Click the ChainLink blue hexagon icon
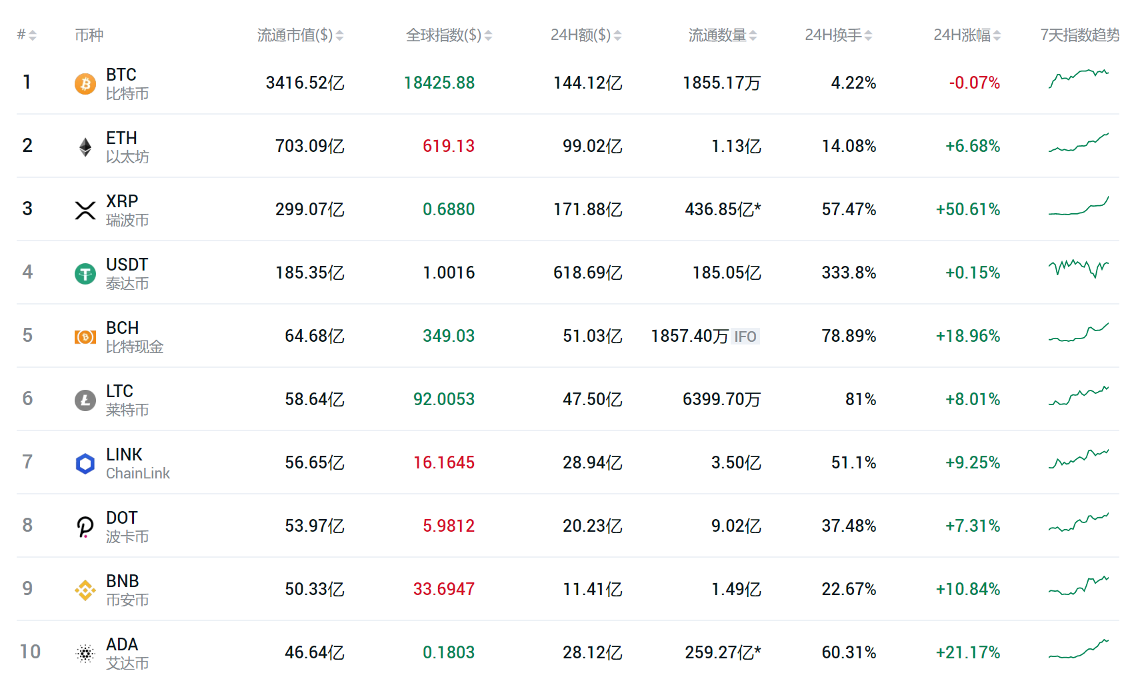 pyautogui.click(x=85, y=464)
